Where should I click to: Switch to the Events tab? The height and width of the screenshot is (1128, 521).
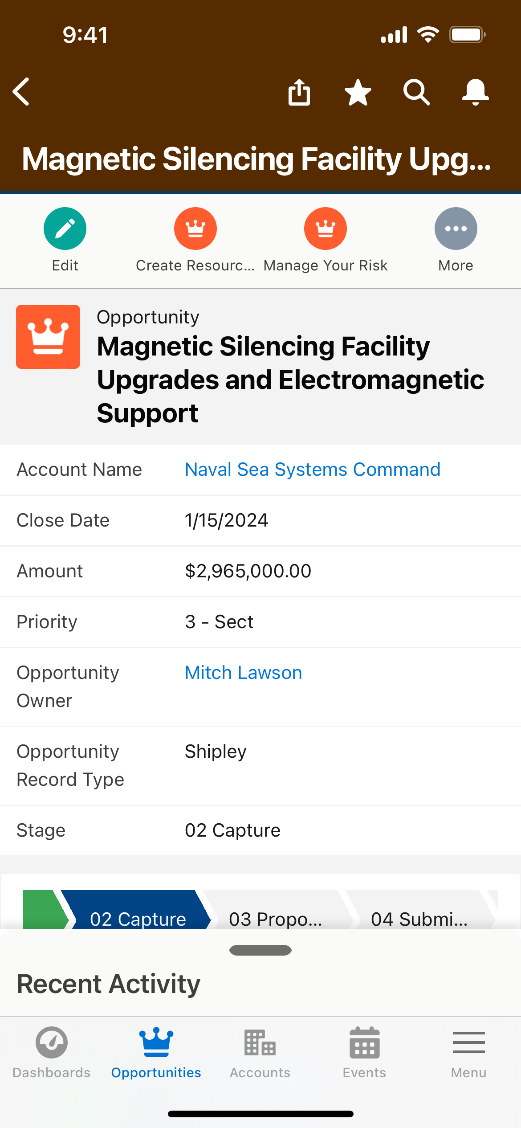tap(364, 1052)
